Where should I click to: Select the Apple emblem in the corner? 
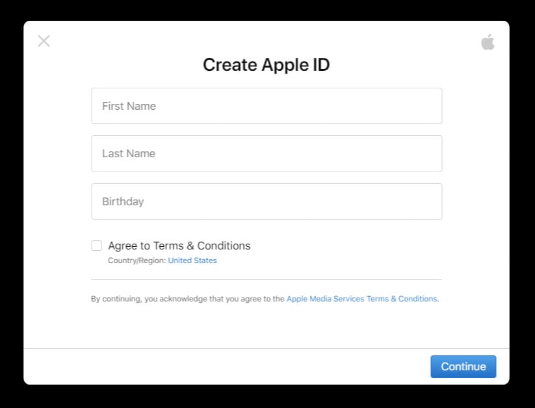coord(488,41)
